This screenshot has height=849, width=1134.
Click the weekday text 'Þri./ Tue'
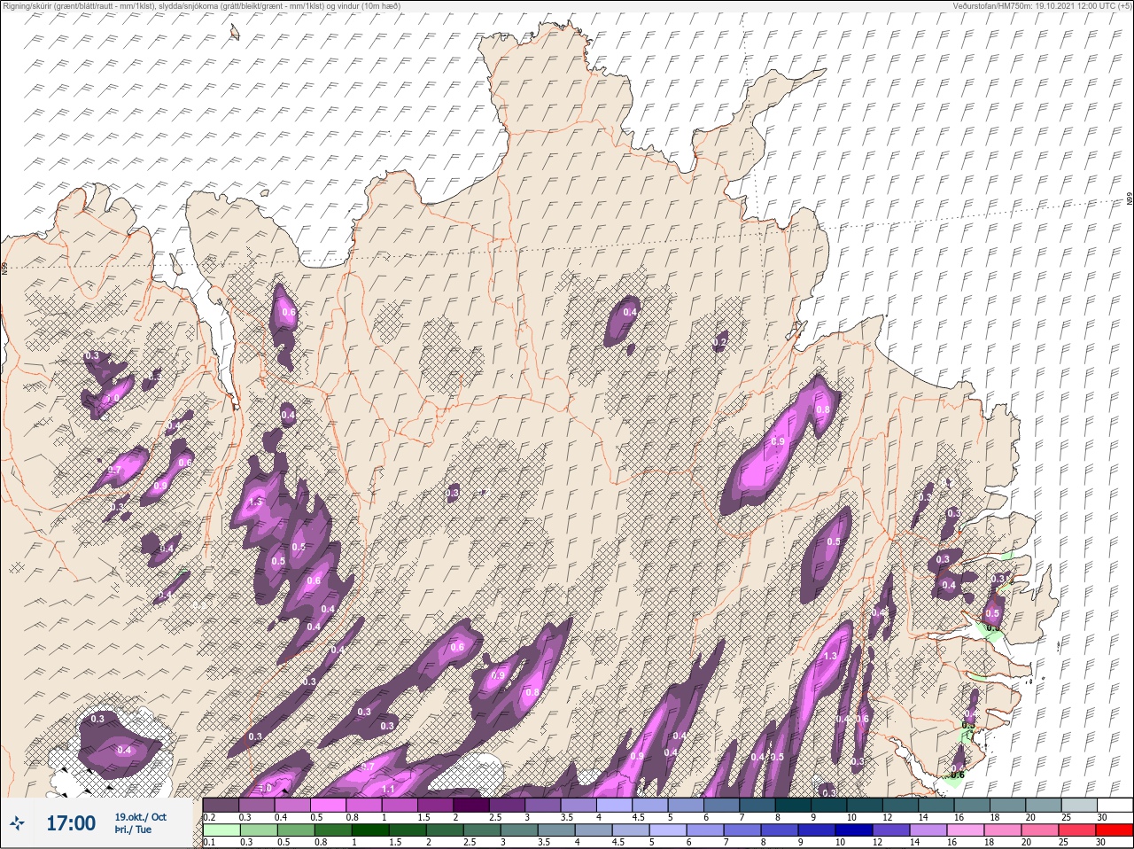coord(131,830)
